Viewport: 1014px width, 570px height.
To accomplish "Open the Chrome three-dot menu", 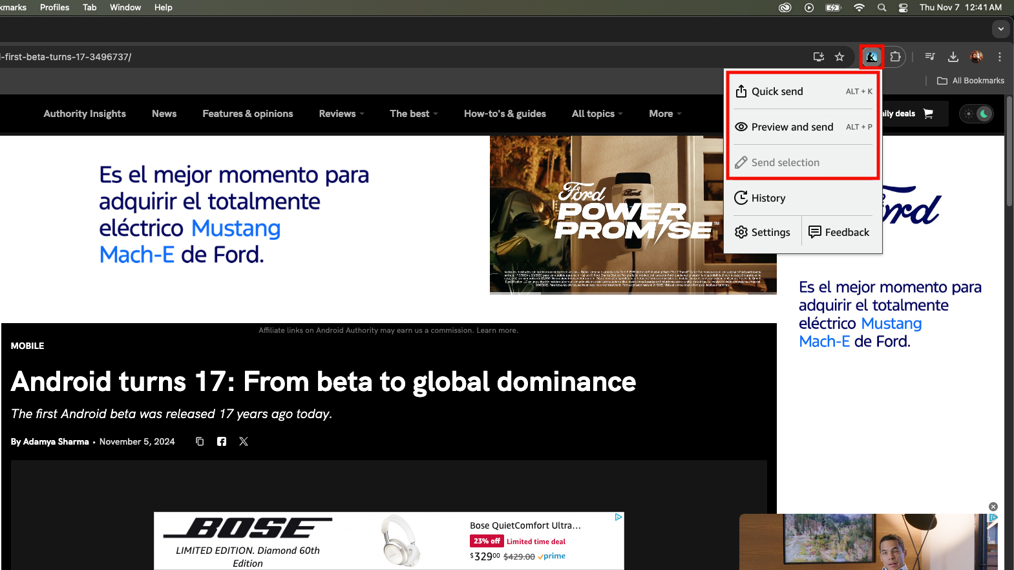I will [x=1000, y=57].
